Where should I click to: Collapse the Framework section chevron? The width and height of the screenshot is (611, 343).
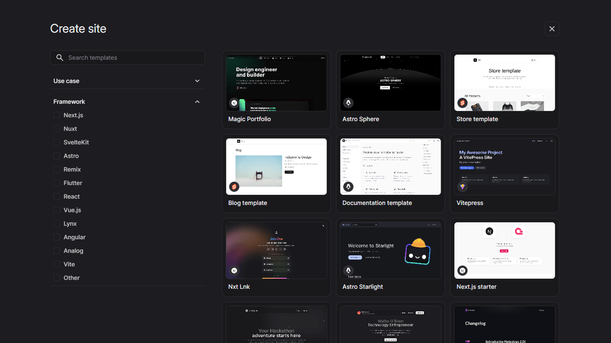(x=197, y=102)
